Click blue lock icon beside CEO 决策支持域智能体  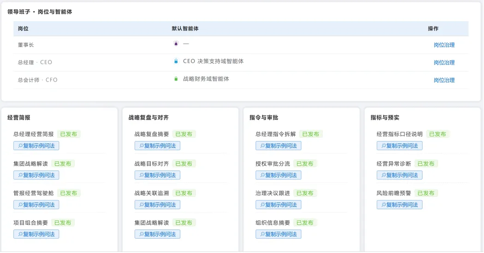(x=176, y=61)
